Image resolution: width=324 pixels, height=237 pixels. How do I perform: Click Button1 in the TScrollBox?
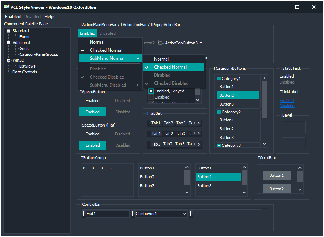(277, 175)
